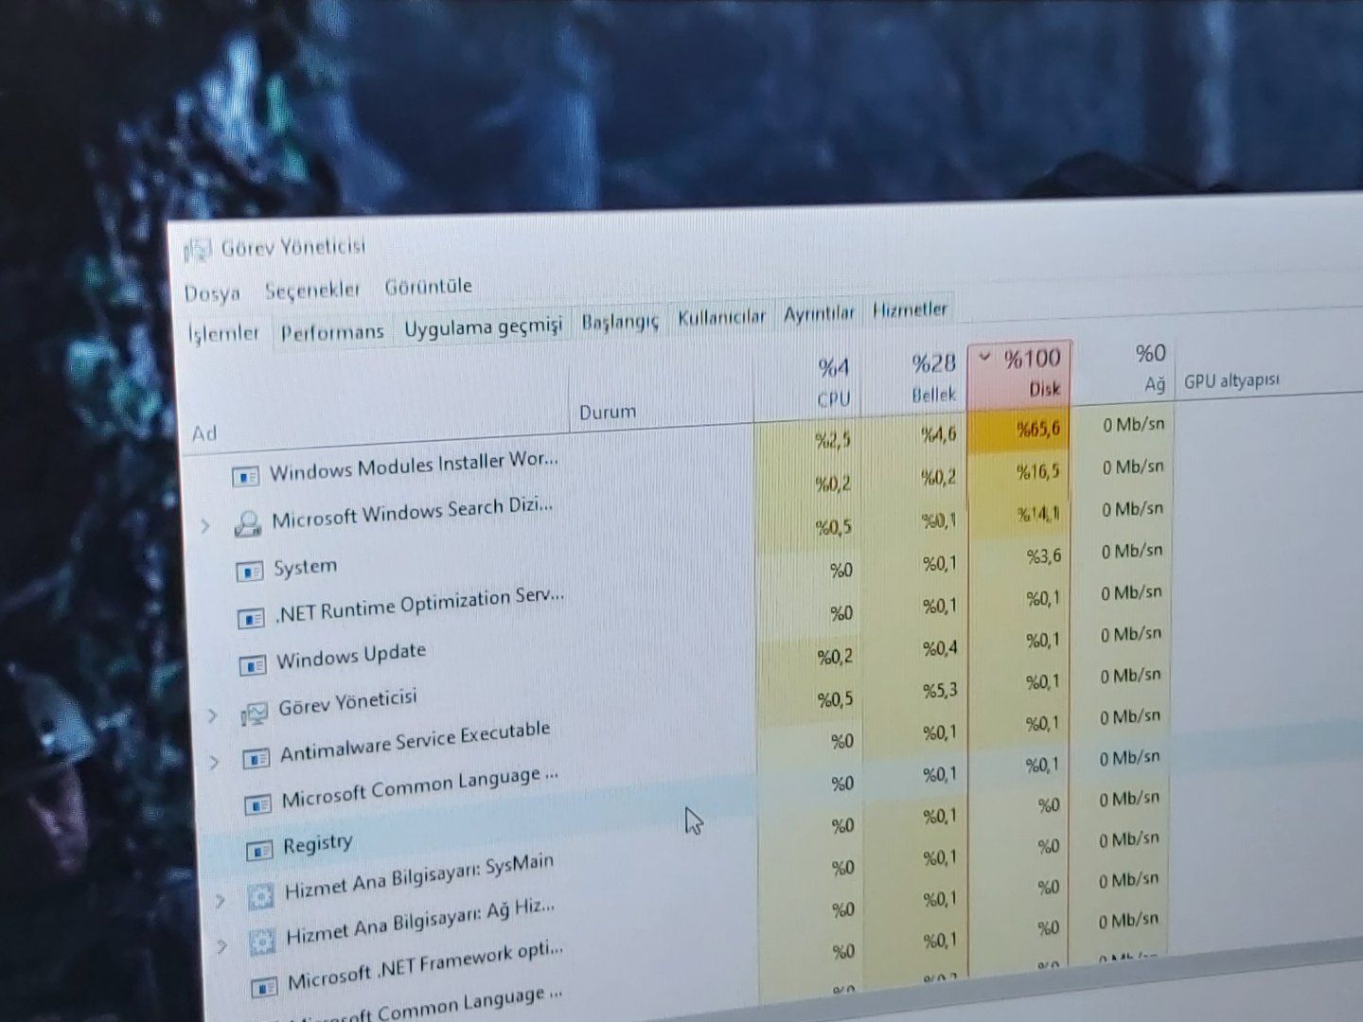Sort by the Durum column header
1363x1022 pixels.
[x=608, y=413]
